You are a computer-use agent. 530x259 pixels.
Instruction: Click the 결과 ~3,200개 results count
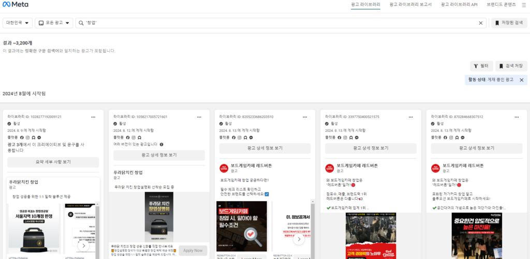tap(17, 43)
